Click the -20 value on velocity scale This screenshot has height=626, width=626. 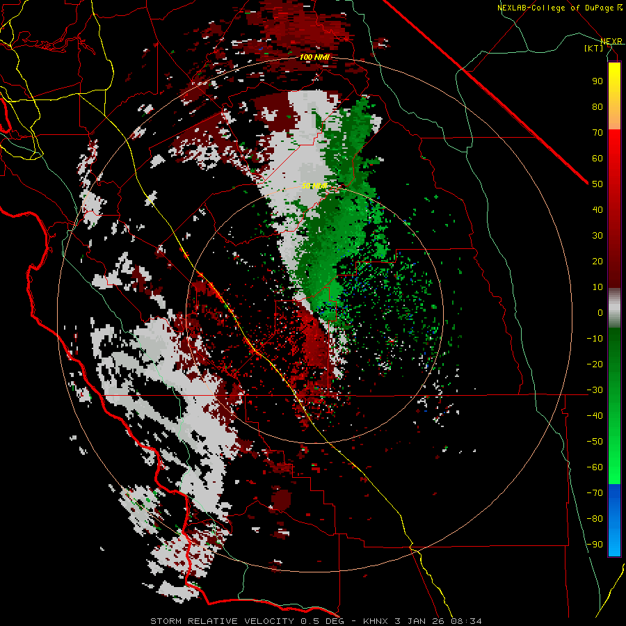[595, 364]
